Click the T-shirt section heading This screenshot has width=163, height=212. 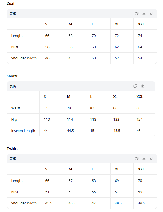coord(12,148)
